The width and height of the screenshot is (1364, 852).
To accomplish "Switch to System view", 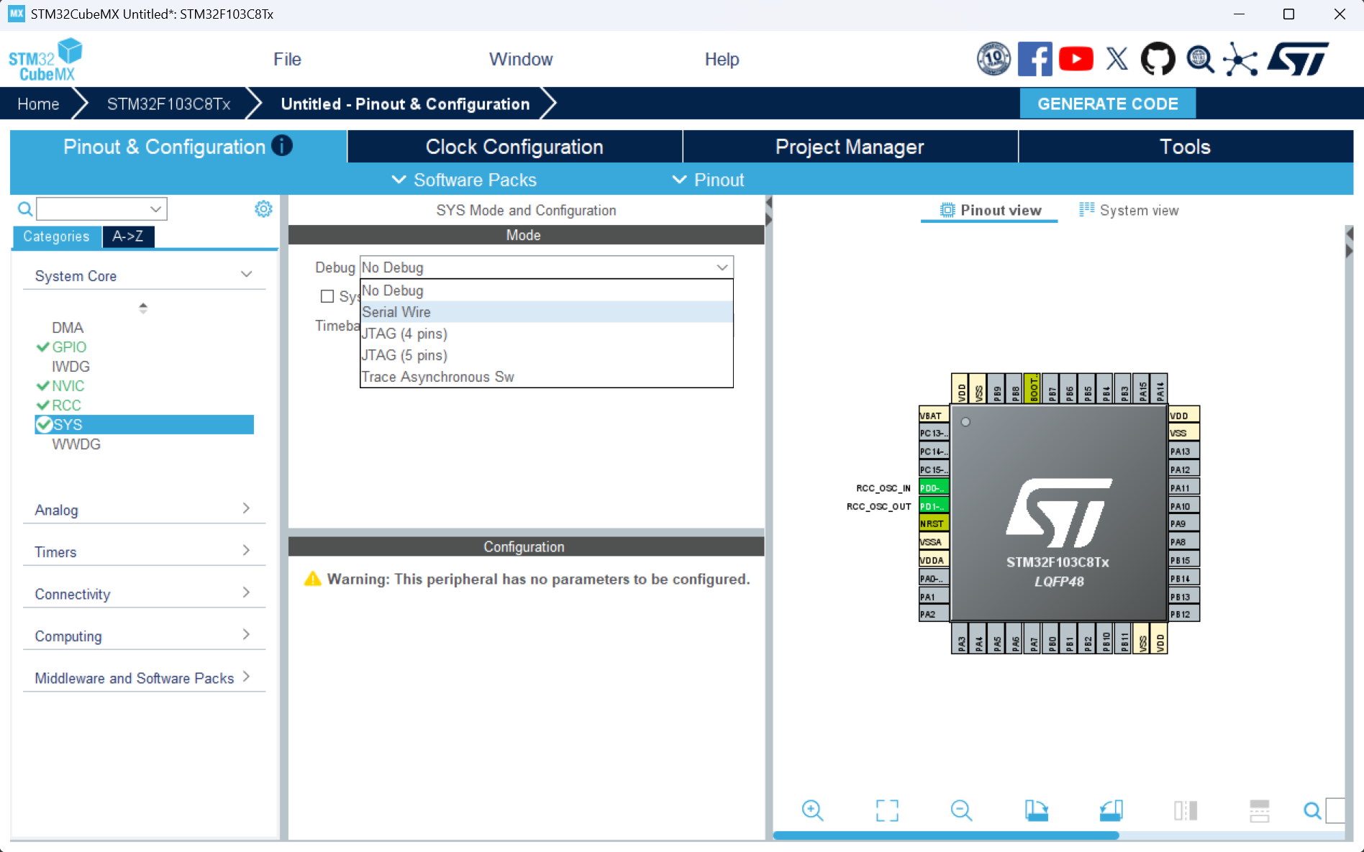I will [1129, 210].
